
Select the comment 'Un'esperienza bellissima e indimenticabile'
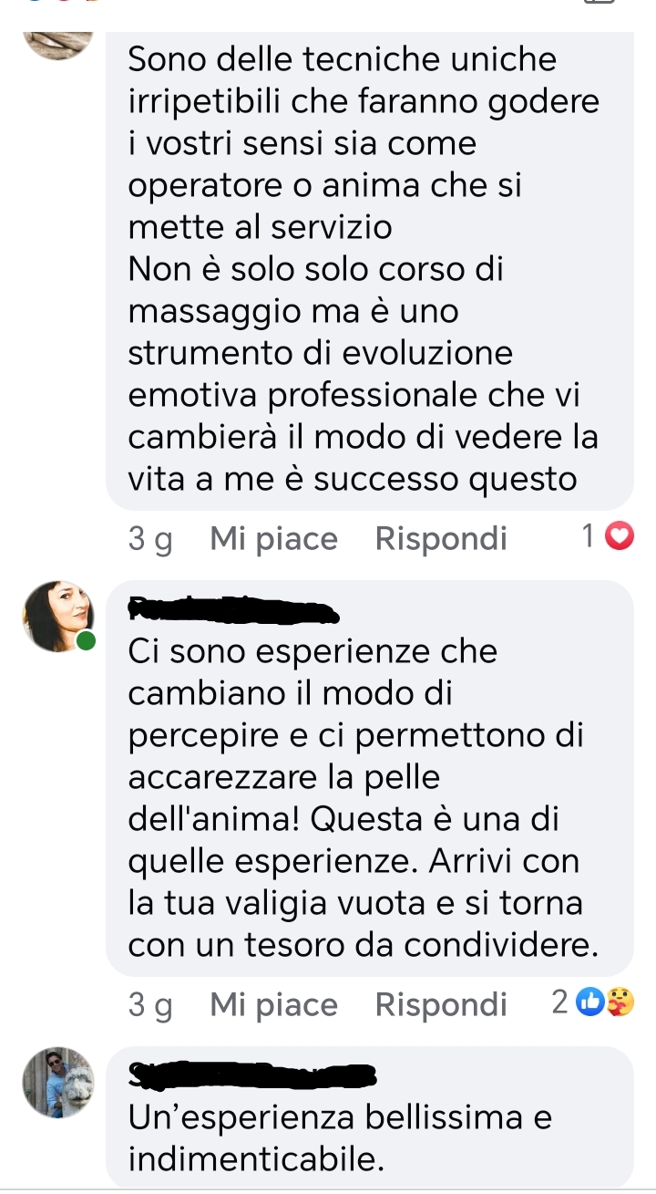pyautogui.click(x=370, y=1117)
